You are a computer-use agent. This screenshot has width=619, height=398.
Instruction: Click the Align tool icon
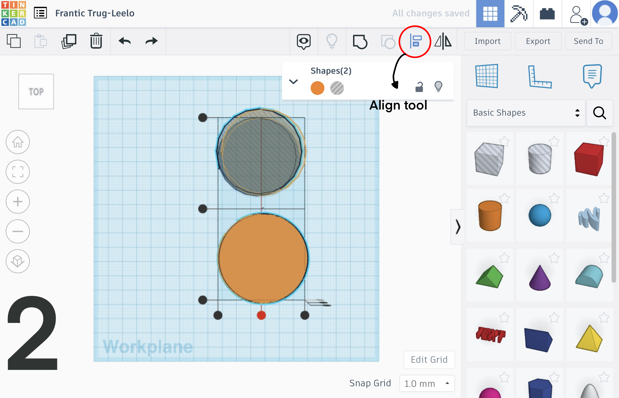coord(415,41)
